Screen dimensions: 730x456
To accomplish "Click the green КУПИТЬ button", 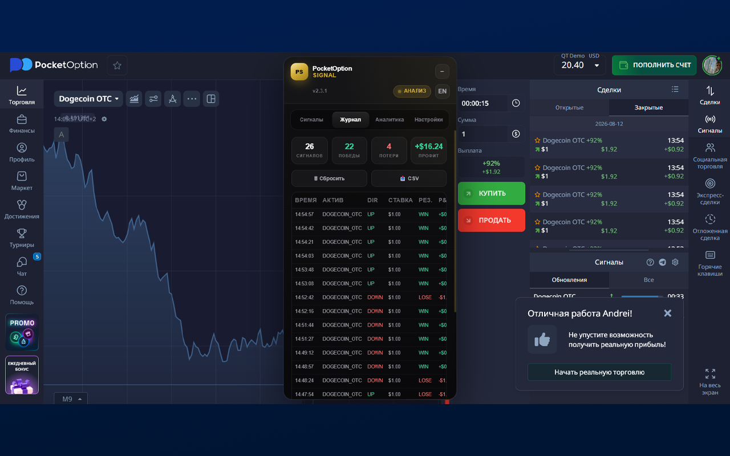I will 491,194.
